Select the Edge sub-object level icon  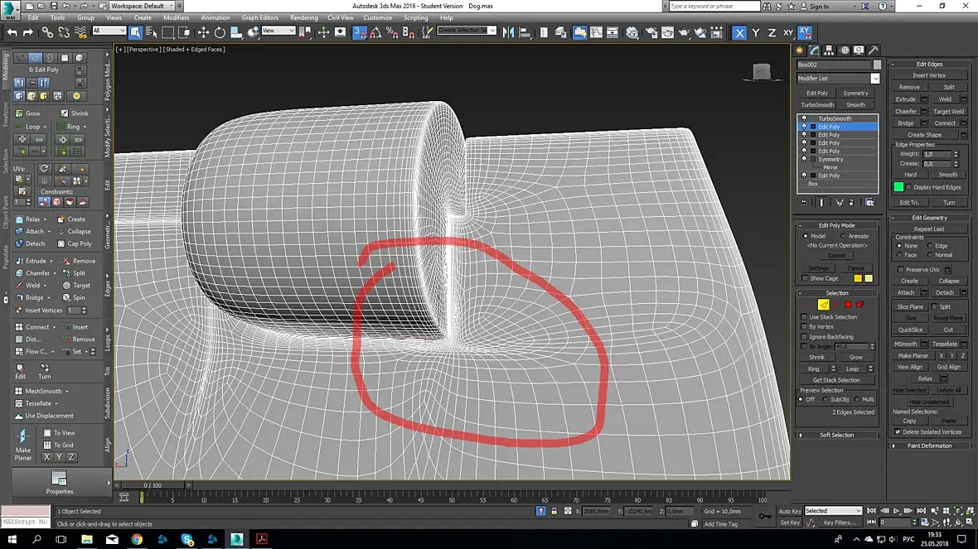point(823,305)
